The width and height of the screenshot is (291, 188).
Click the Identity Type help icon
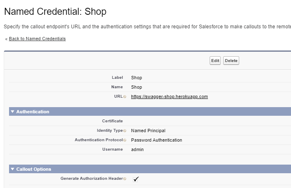pyautogui.click(x=125, y=131)
